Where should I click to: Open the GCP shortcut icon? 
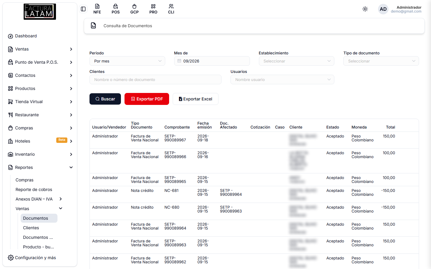tap(134, 9)
